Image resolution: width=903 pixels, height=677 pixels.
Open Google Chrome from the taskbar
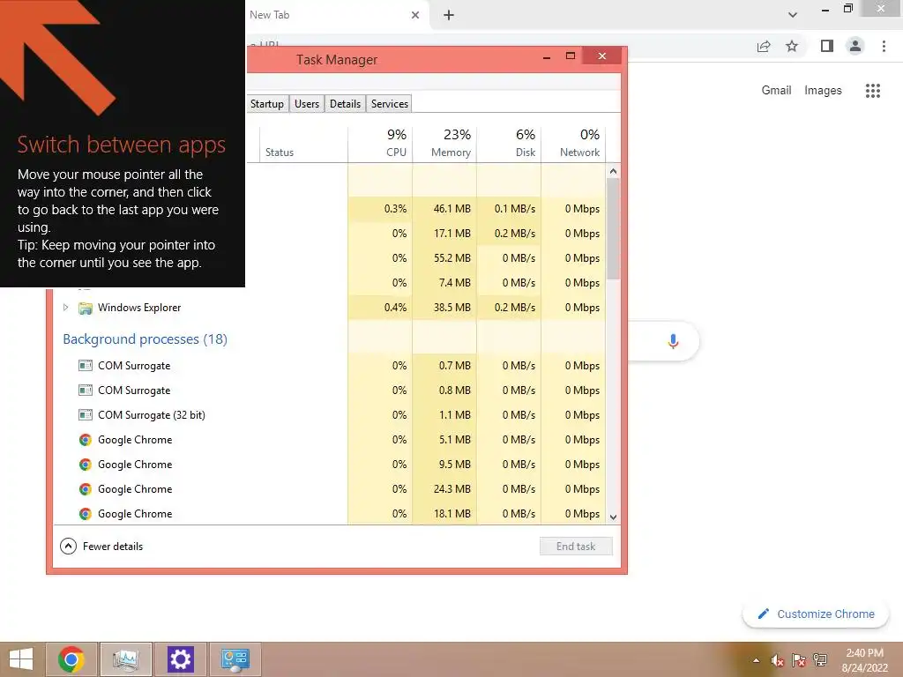click(x=71, y=659)
